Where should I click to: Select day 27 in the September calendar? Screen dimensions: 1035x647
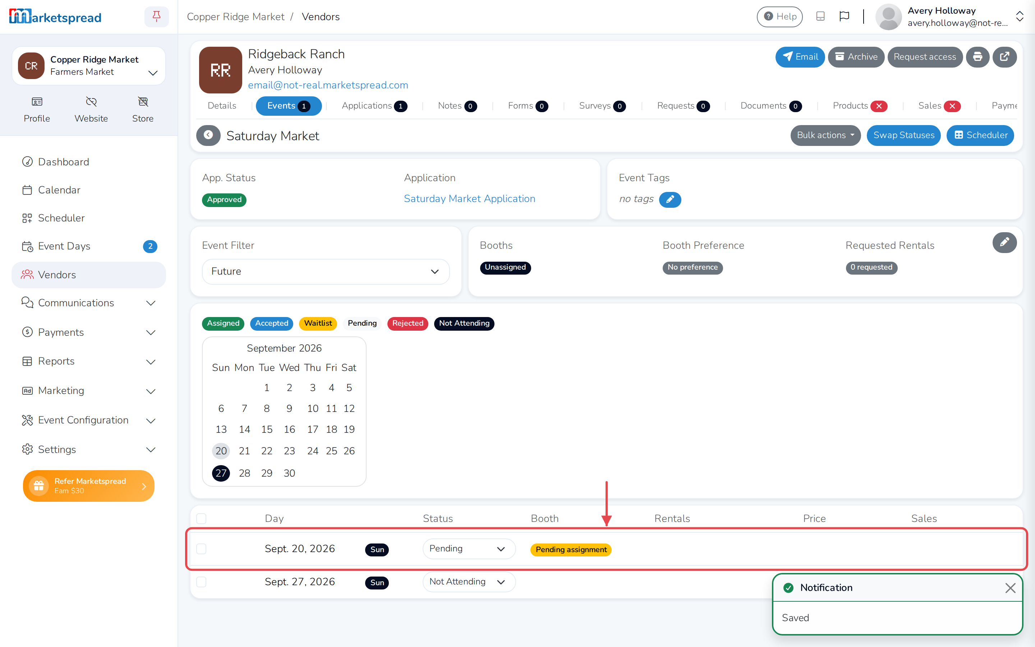(x=221, y=473)
